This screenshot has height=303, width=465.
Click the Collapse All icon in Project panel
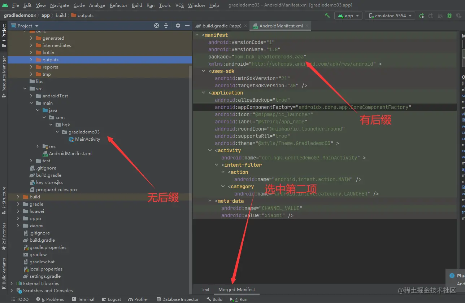(x=166, y=26)
